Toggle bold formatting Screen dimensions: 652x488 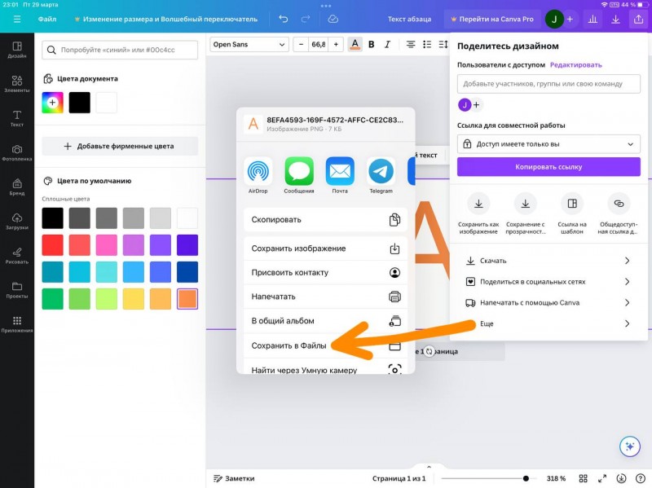pyautogui.click(x=372, y=45)
